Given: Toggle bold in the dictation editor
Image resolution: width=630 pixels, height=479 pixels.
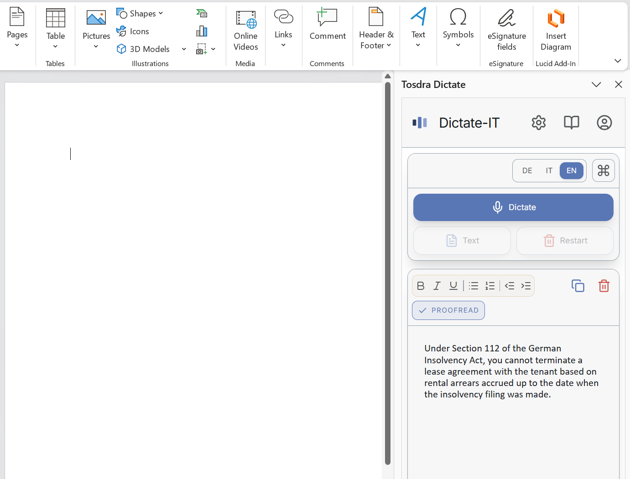Looking at the screenshot, I should pyautogui.click(x=421, y=286).
